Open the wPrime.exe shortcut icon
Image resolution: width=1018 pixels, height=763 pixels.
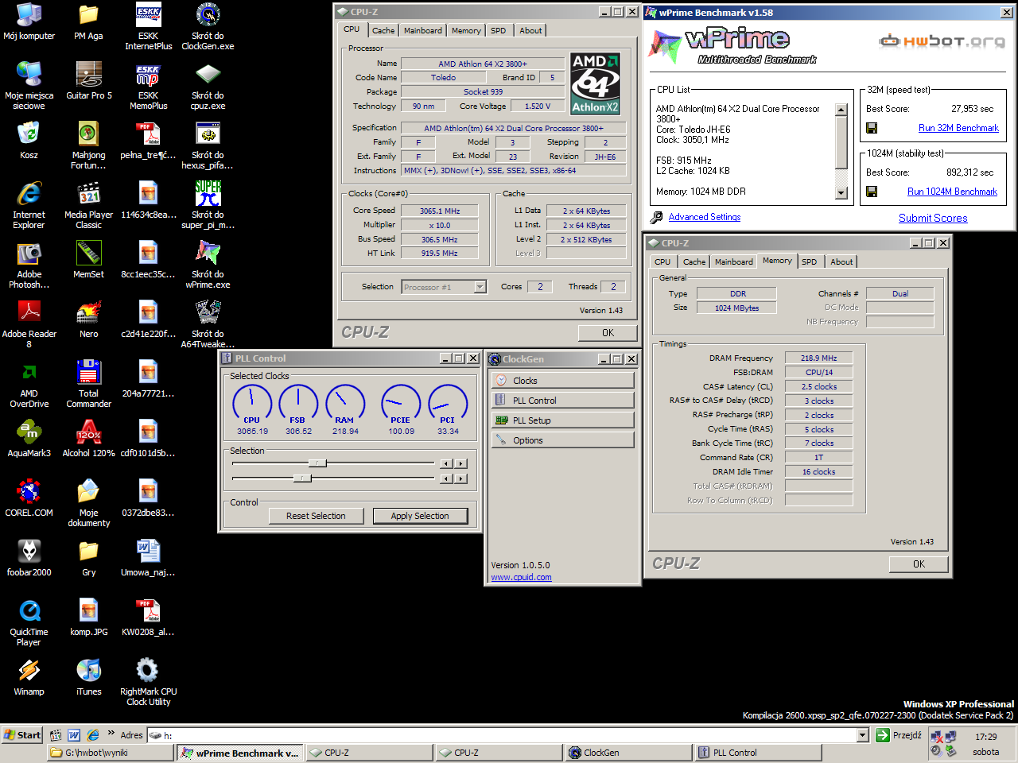tap(208, 265)
